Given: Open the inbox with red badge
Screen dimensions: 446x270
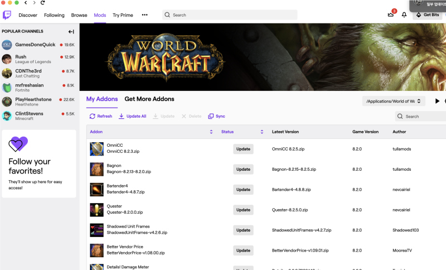Looking at the screenshot, I should [391, 15].
